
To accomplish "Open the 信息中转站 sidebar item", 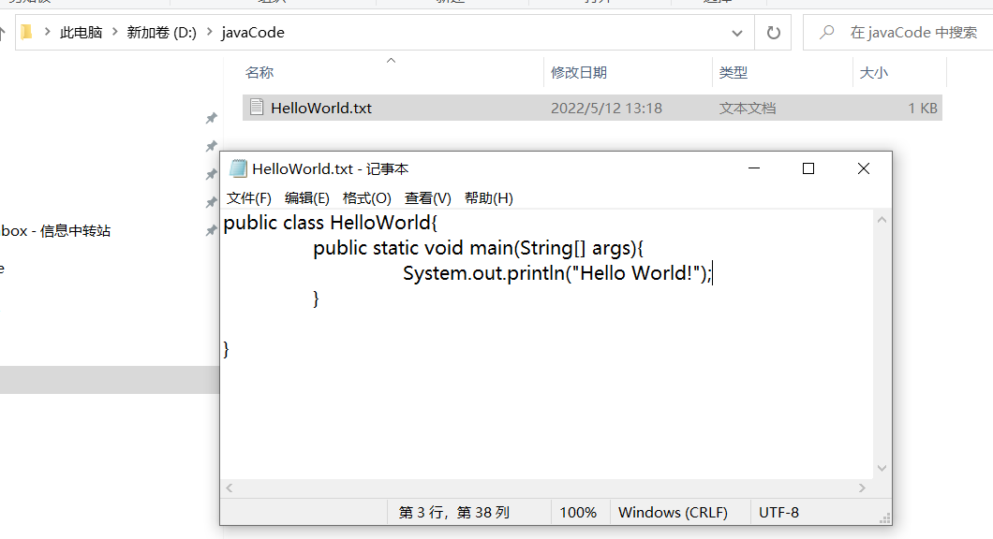I will click(55, 231).
